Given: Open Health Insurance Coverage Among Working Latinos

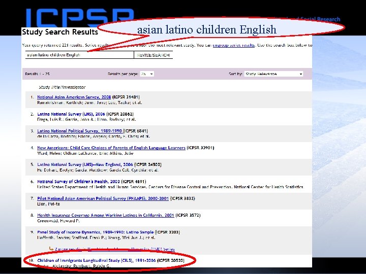Looking at the screenshot, I should click(x=106, y=215).
